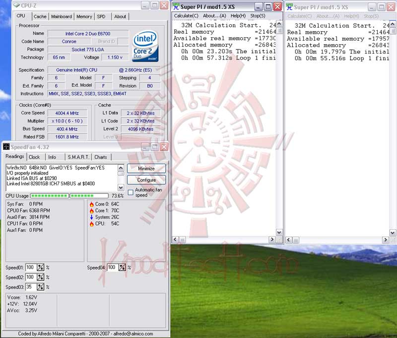
Task: Click the Speed02 spinner arrows
Action: pos(41,277)
